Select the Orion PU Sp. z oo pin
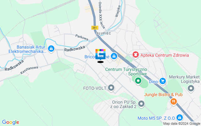The image size is (201, 126). click(141, 104)
